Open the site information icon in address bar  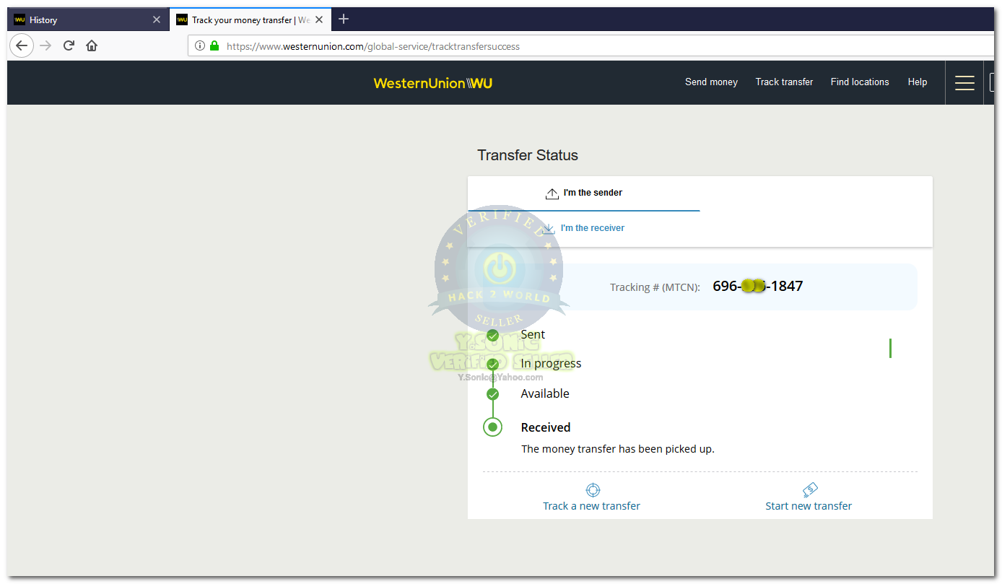click(x=200, y=45)
